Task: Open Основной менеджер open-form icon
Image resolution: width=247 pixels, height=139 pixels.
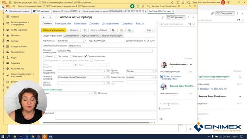Action: point(108,77)
